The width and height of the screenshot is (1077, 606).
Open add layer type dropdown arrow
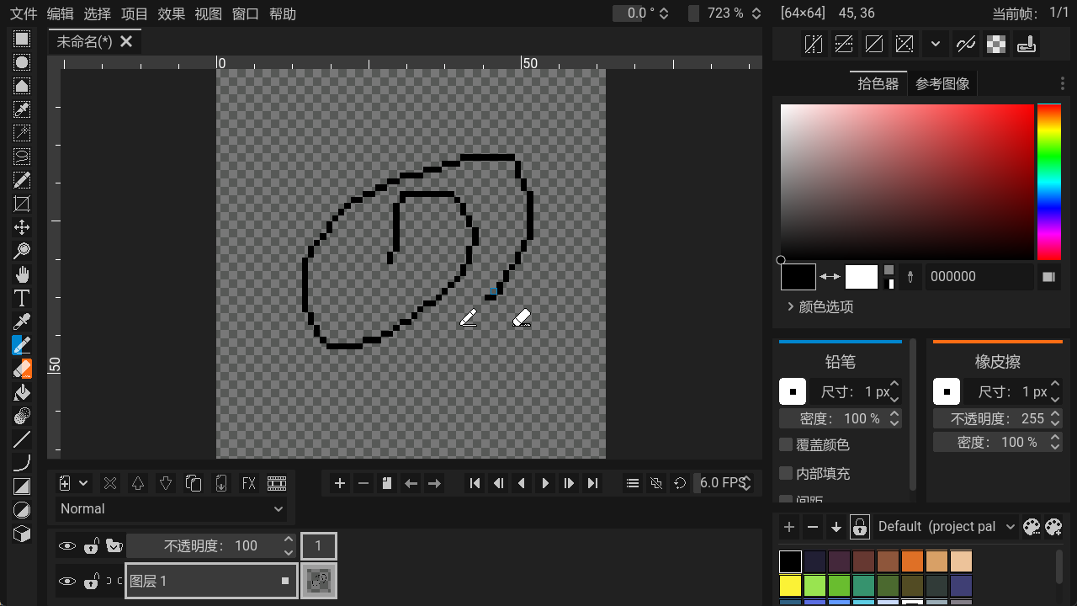(83, 483)
